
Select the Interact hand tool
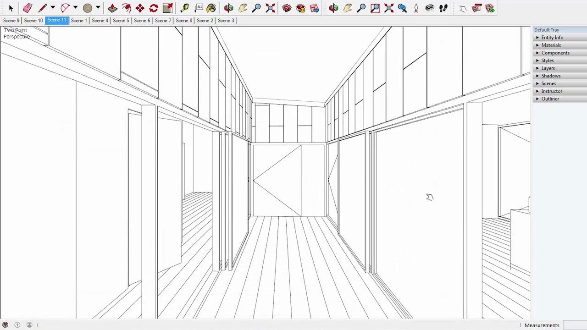(x=463, y=8)
